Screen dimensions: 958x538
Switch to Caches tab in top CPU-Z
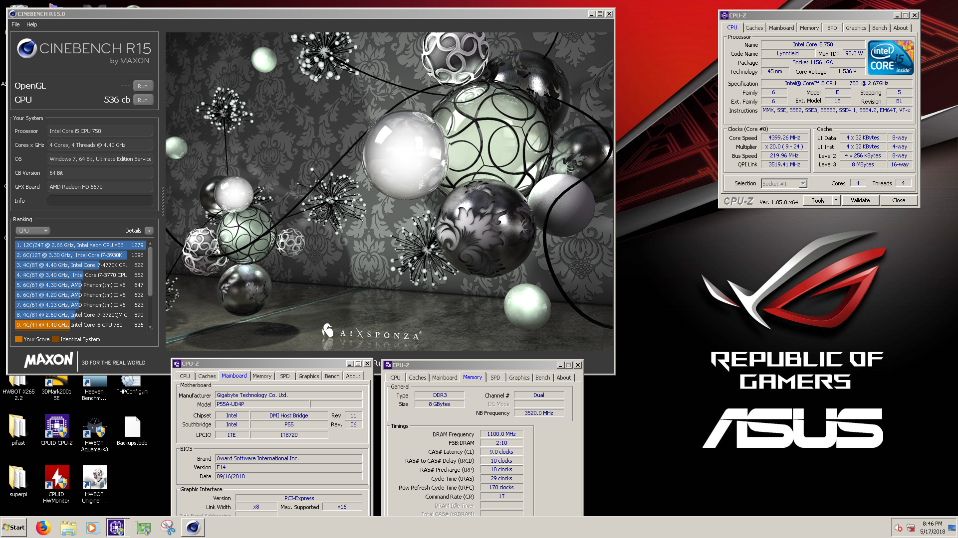click(x=754, y=28)
